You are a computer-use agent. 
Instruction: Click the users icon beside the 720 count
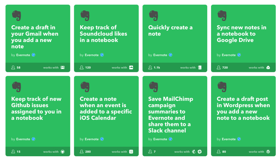pyautogui.click(x=218, y=67)
